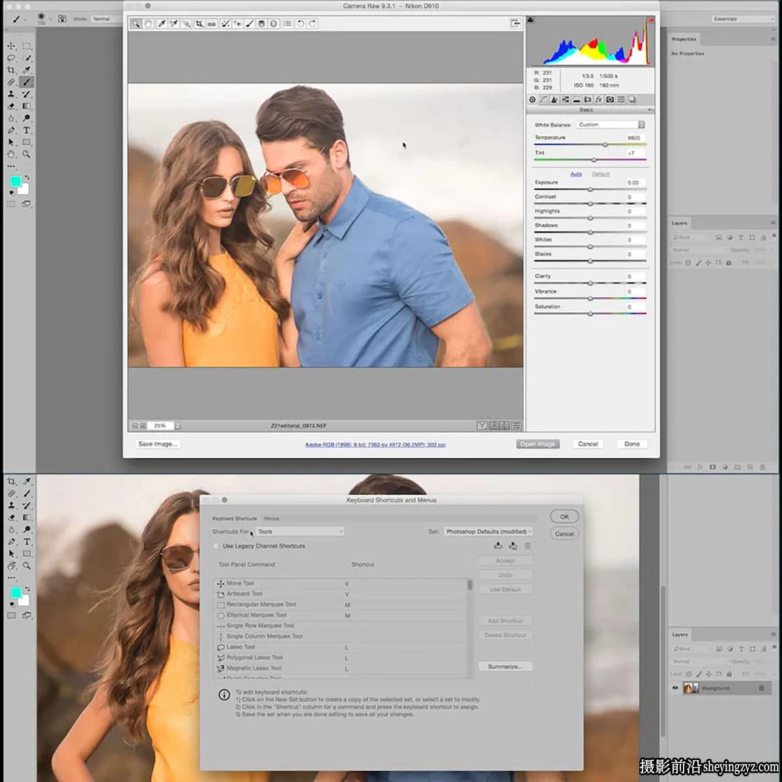Select the Radial Filter tool
Screen dimensions: 782x782
[x=274, y=23]
